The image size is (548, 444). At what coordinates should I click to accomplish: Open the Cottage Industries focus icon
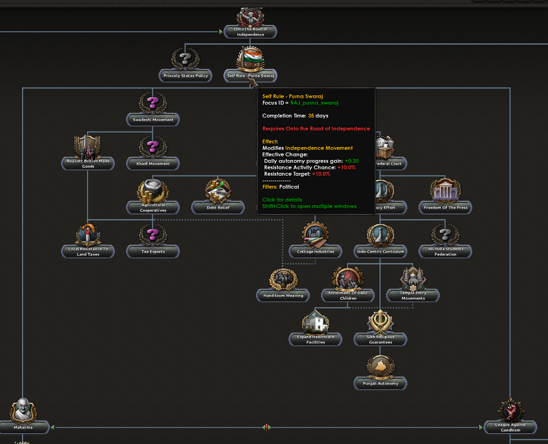click(x=315, y=234)
